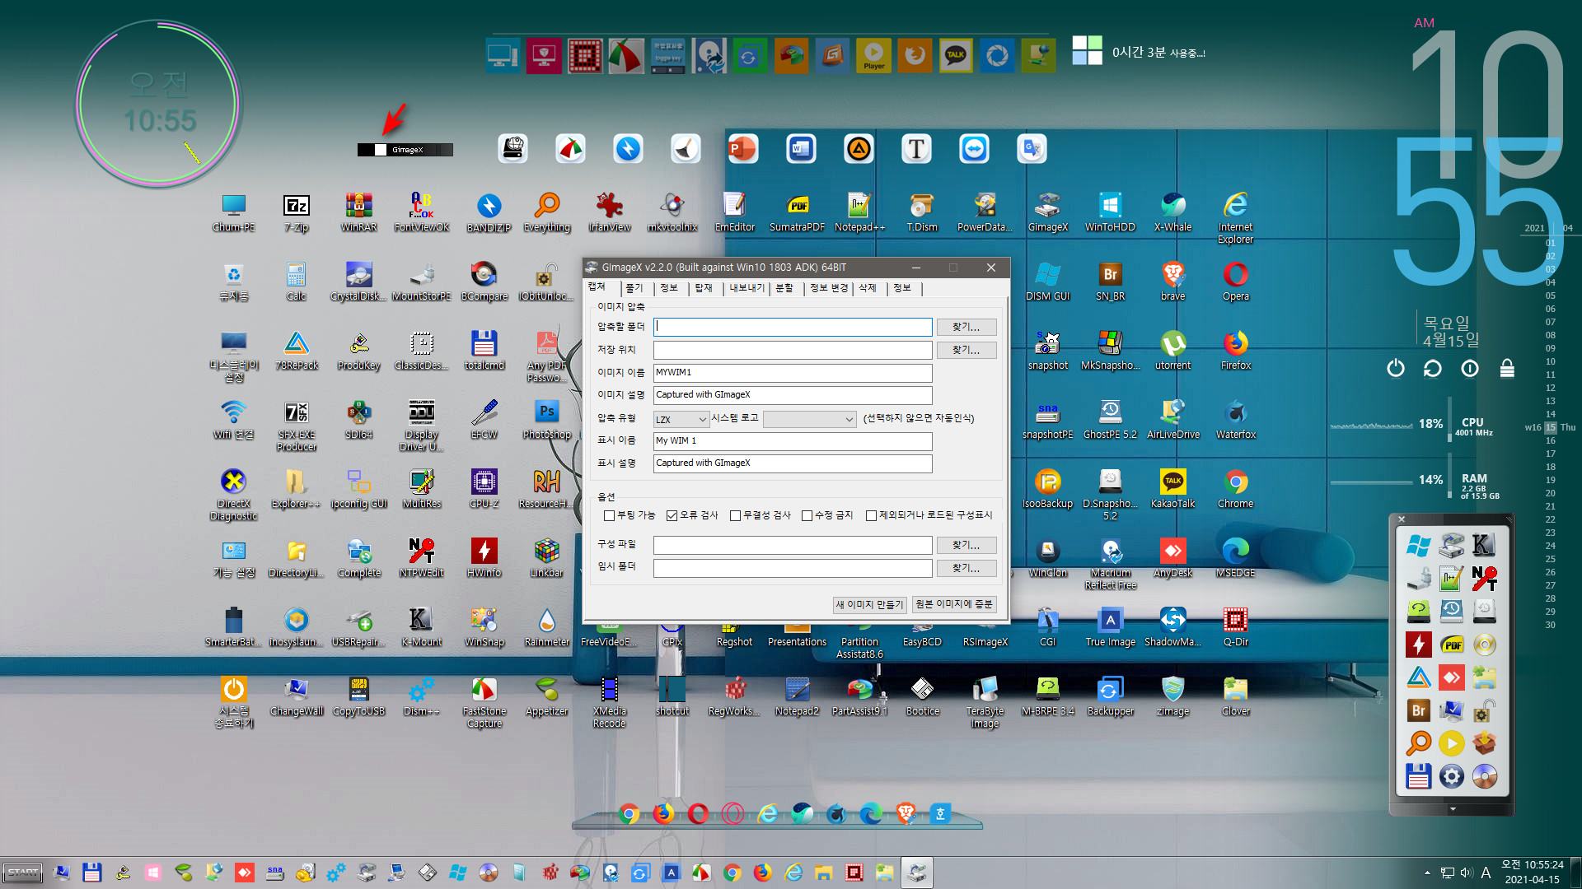Uncheck the 오류 검사 checkbox
The image size is (1582, 889).
pyautogui.click(x=672, y=515)
